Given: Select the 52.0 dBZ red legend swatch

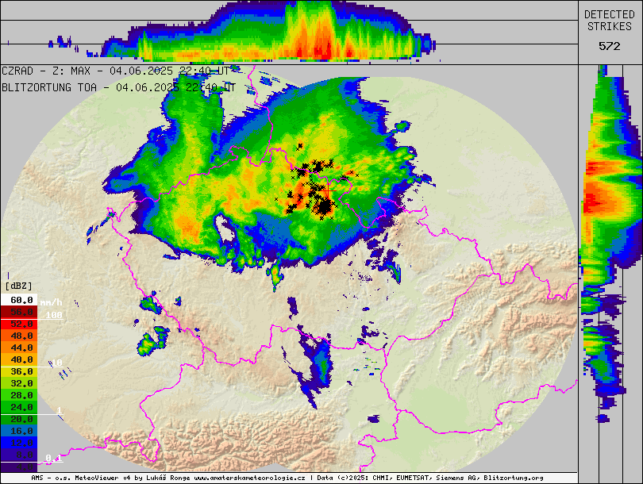Looking at the screenshot, I should (x=19, y=324).
